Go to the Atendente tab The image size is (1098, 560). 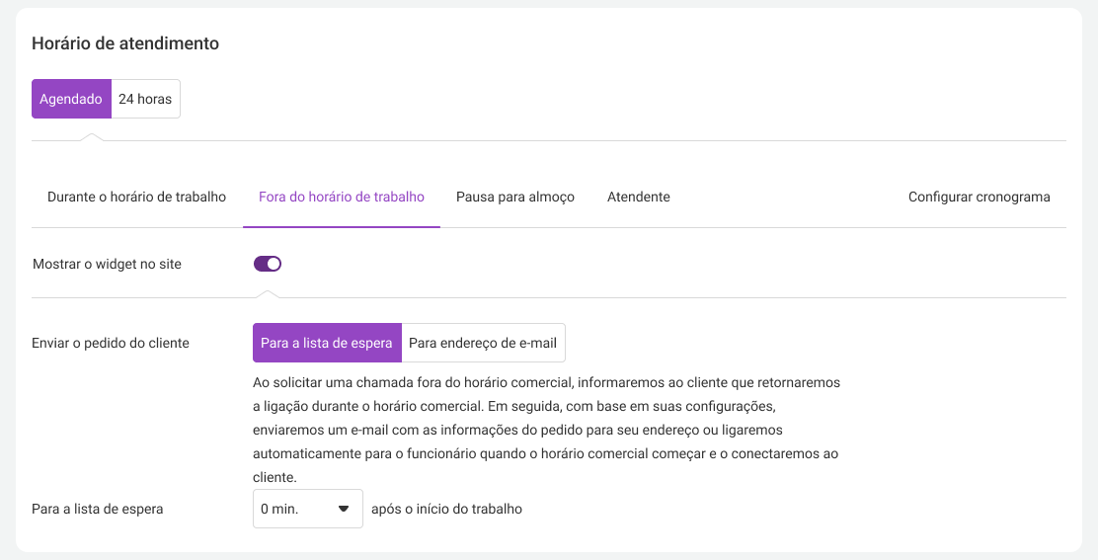tap(639, 197)
